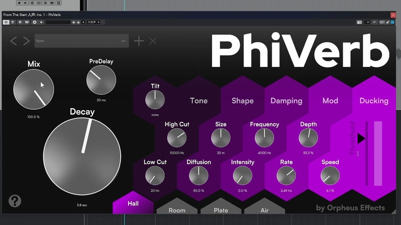Load previous preset with up arrow
The image size is (401, 225).
[74, 22]
